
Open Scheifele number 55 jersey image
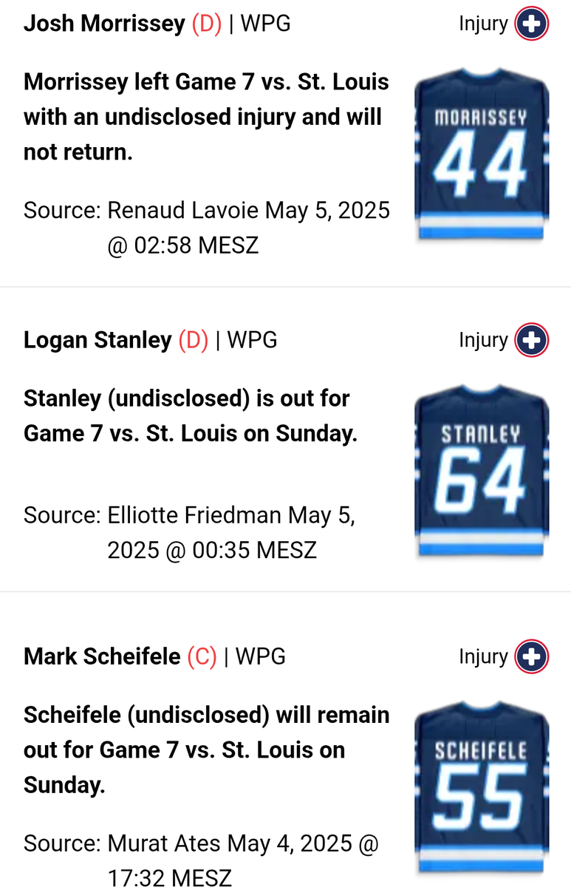pyautogui.click(x=481, y=789)
